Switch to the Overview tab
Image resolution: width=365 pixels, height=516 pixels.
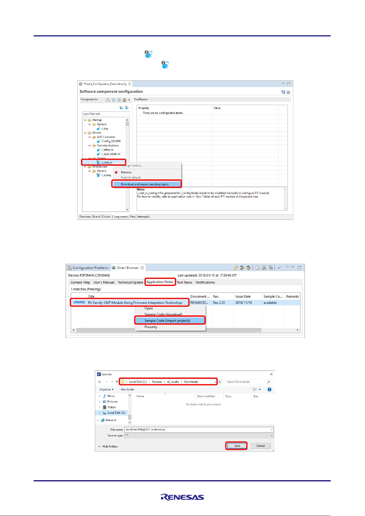[85, 217]
